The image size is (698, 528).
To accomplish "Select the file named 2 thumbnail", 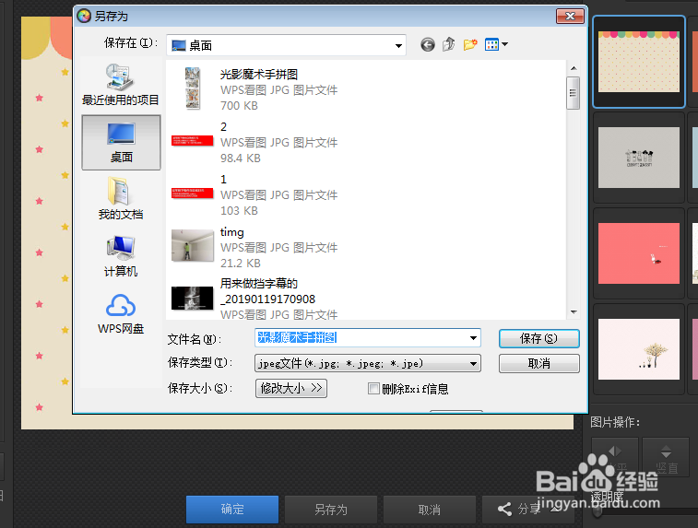I will point(193,141).
